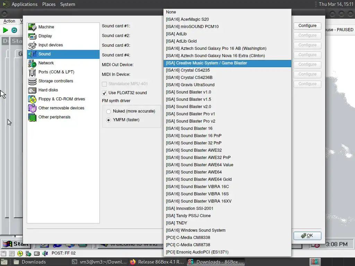Confirm settings with the OK button
Screen dimensions: 355x266
[x=307, y=236]
